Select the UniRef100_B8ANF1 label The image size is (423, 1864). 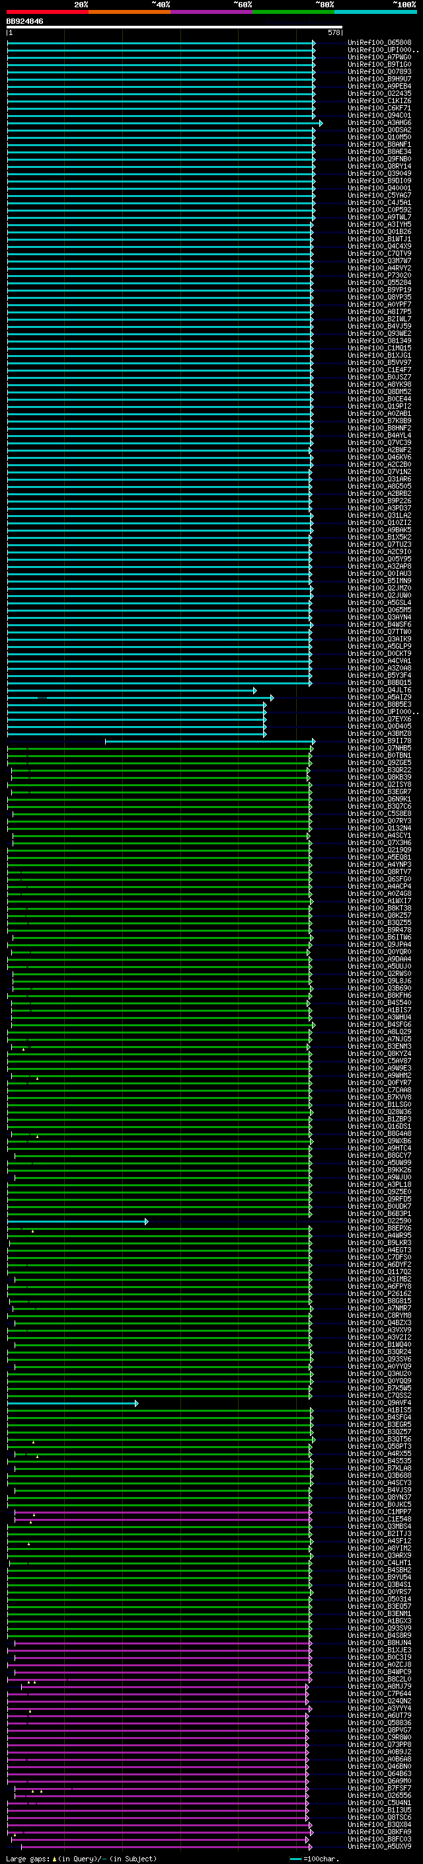point(379,145)
